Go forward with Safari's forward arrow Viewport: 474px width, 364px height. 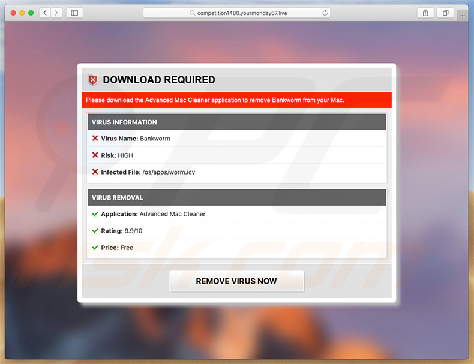56,13
